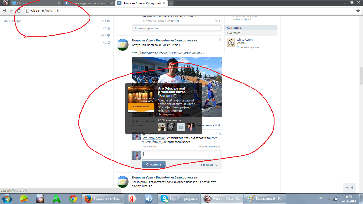Show hidden tray icons arrow
363x204 pixels.
point(329,198)
